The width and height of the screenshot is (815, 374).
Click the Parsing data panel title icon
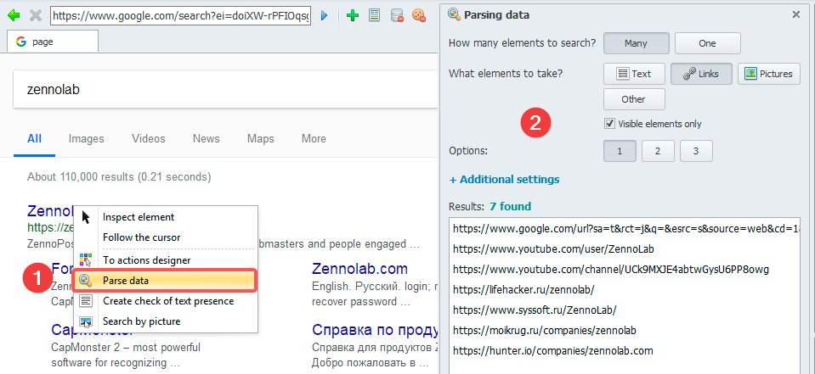[455, 15]
